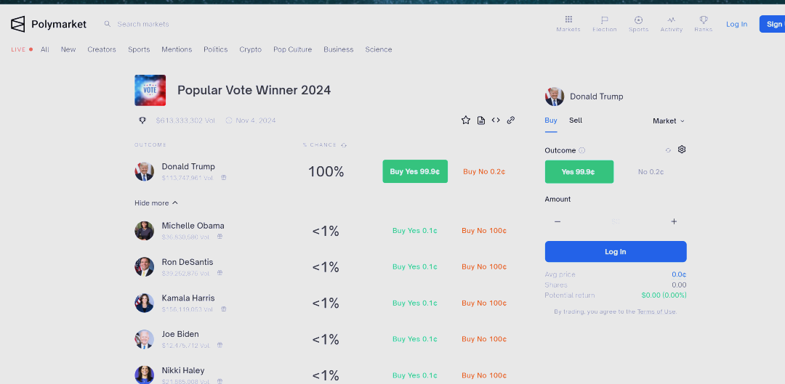785x384 pixels.
Task: Open trade settings gear icon
Action: [x=681, y=150]
